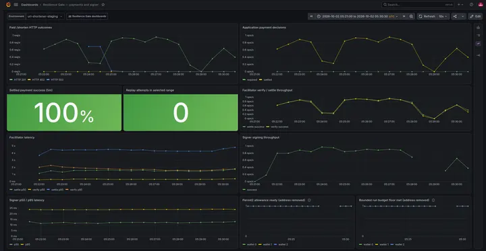Mark dashboard as favorite with the star
Viewport: 486px width, 251px height.
coord(103,5)
